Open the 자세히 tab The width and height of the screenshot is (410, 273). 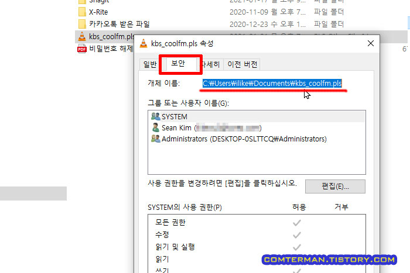(211, 64)
